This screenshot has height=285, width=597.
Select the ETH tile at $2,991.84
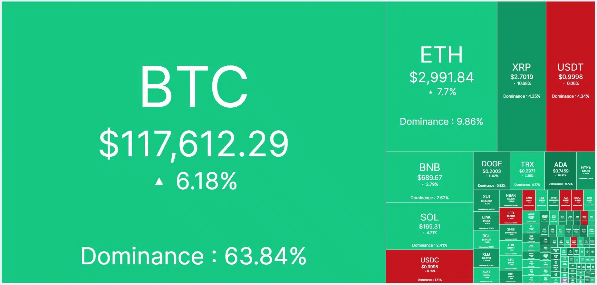(x=441, y=77)
